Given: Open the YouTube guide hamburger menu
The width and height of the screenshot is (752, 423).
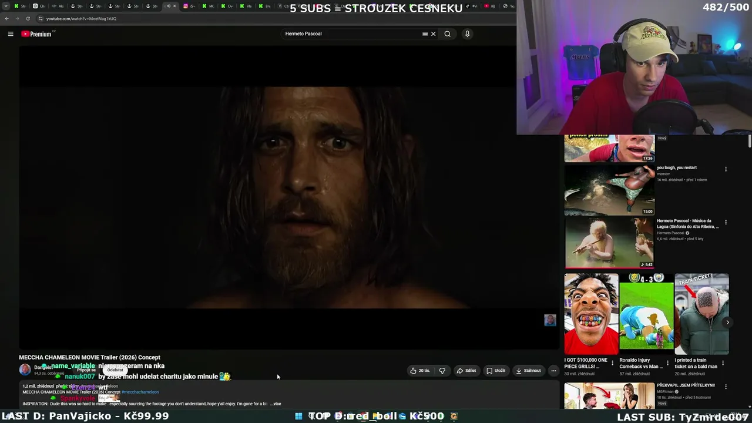Looking at the screenshot, I should coord(11,34).
